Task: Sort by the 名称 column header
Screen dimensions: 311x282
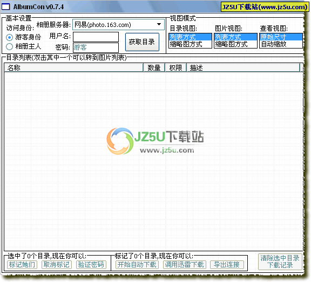Action: (x=73, y=68)
